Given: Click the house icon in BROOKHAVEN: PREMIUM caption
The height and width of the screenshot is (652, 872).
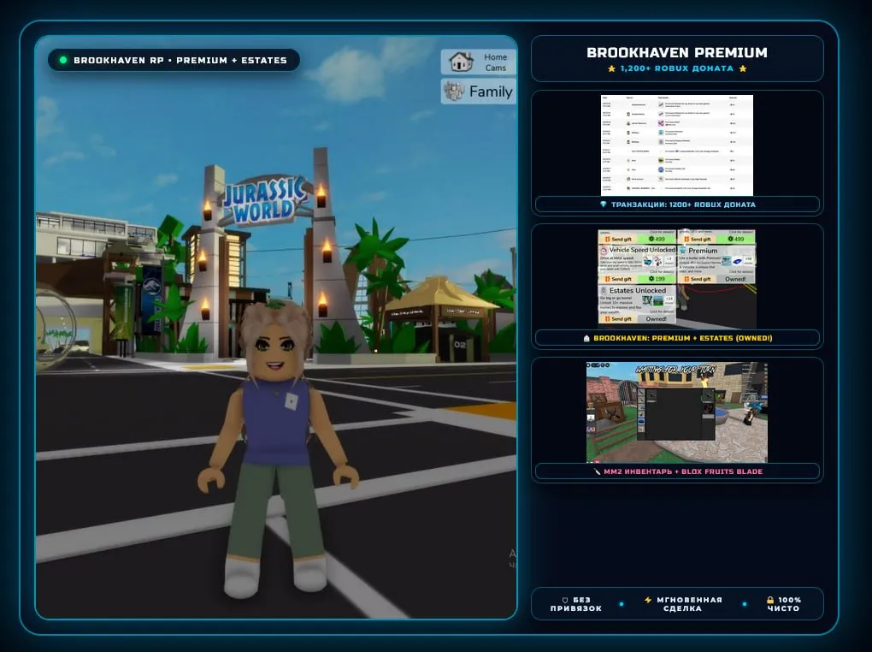Looking at the screenshot, I should click(x=586, y=338).
